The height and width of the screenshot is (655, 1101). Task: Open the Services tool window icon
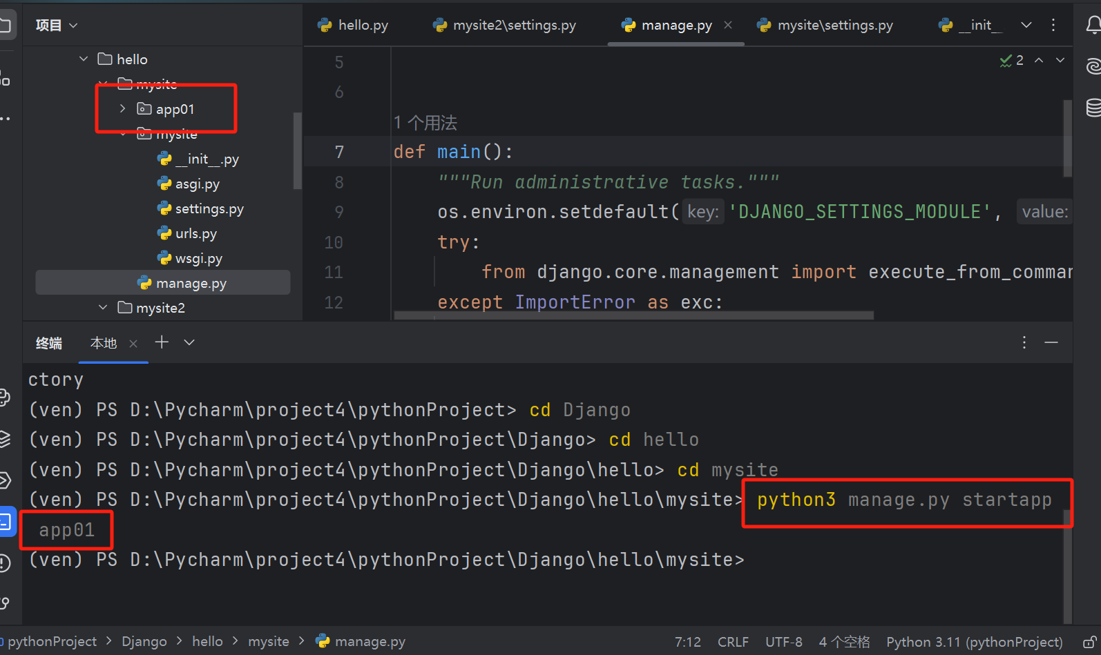pyautogui.click(x=6, y=480)
